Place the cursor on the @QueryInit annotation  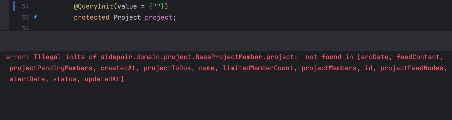coord(93,6)
